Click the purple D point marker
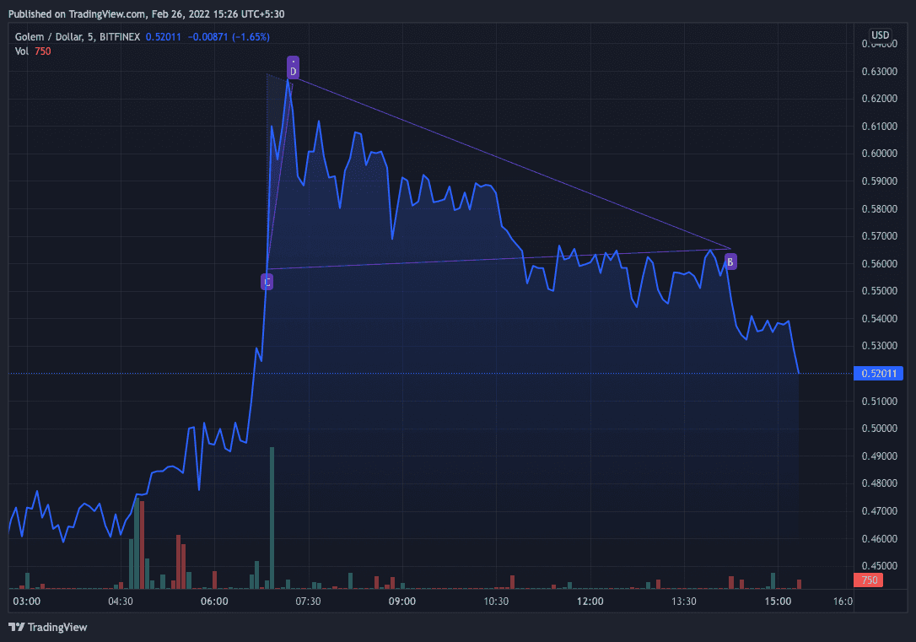The width and height of the screenshot is (916, 642). [293, 67]
